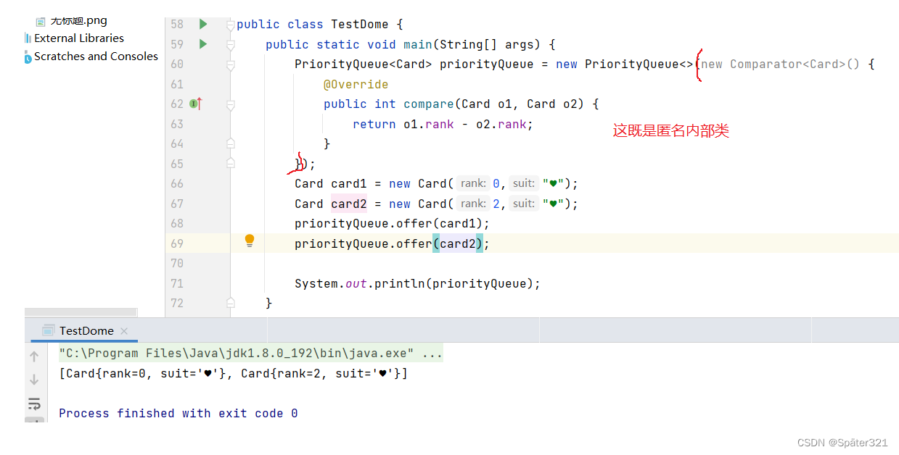Click the down arrow in the run console
The image size is (899, 455).
pos(34,380)
